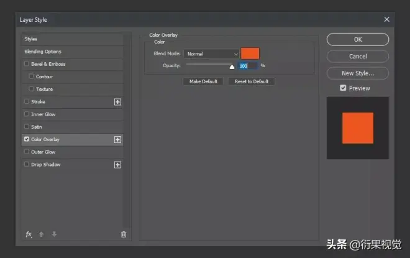Enable the Bevel & Emboss checkbox
This screenshot has height=258, width=410.
pos(27,63)
